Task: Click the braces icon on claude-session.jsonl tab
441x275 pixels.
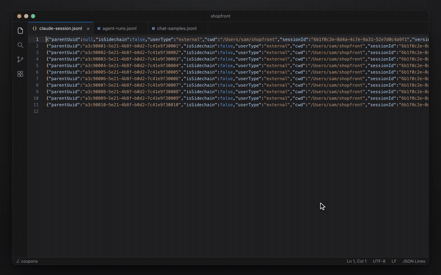Action: coord(35,28)
